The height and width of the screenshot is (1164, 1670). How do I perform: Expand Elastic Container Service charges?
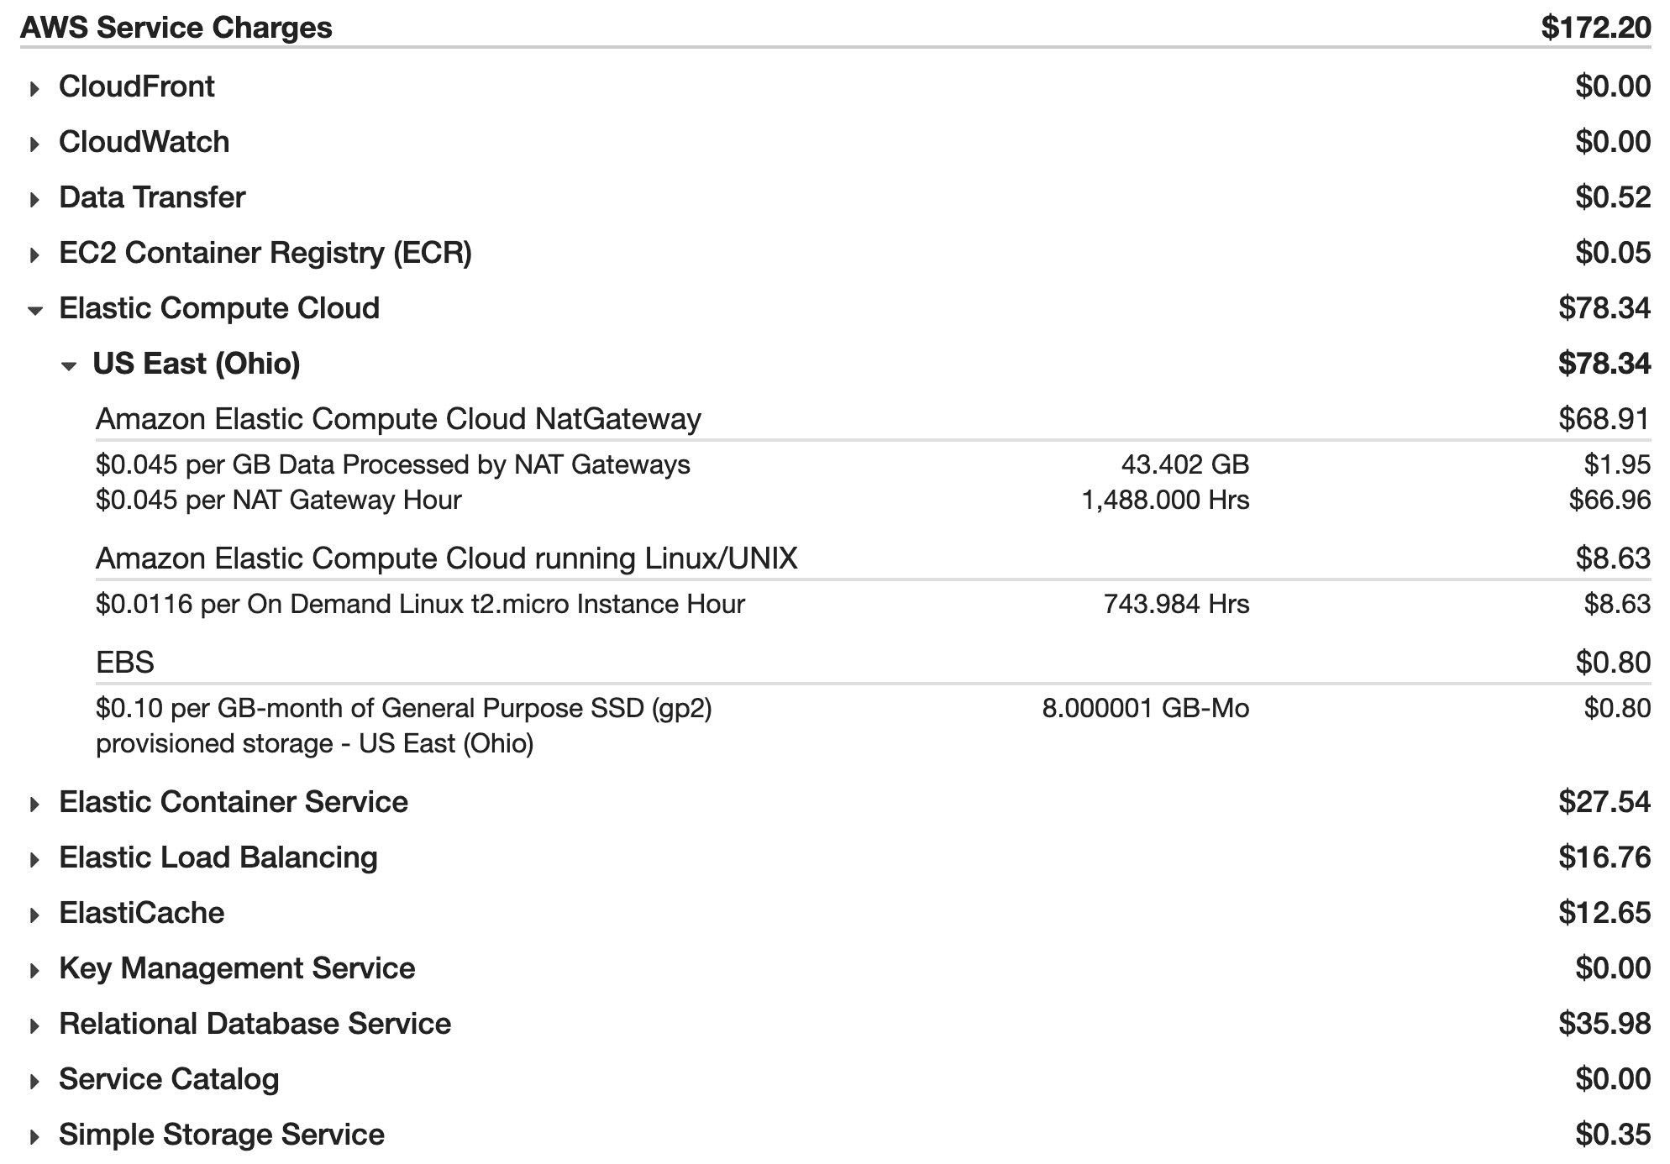[34, 804]
